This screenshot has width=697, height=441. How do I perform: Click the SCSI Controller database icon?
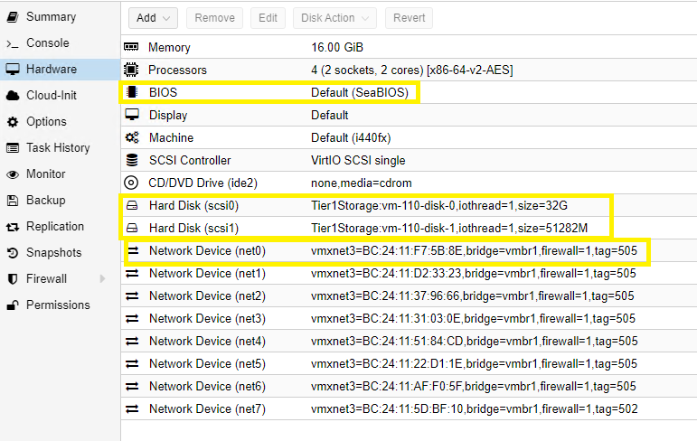pos(132,160)
